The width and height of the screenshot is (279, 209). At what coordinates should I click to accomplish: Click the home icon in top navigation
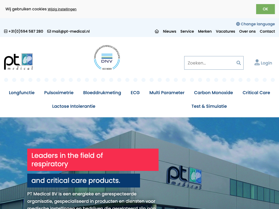tap(157, 31)
